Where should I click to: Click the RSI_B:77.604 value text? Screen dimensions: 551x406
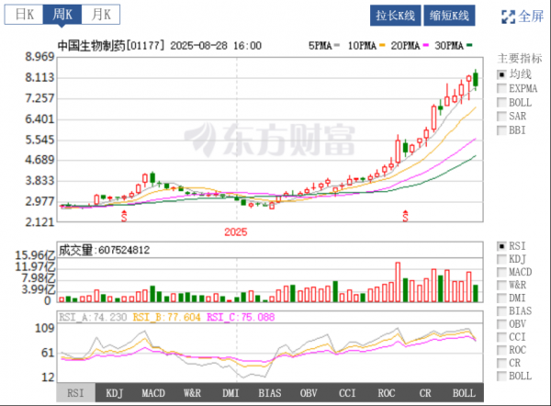(x=166, y=318)
